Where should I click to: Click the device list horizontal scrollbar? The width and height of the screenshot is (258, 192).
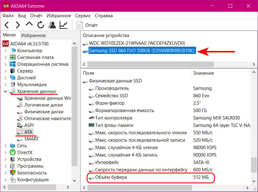click(150, 64)
